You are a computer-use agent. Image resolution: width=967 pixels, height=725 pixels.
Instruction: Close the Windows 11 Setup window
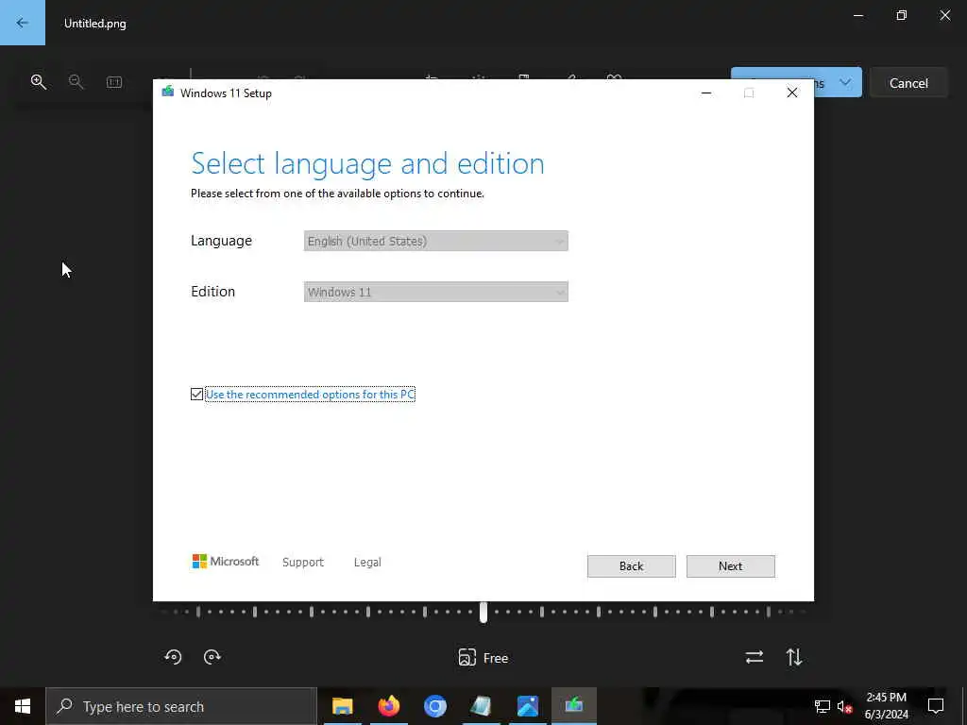(x=792, y=93)
